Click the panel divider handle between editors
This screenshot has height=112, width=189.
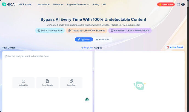[93, 69]
